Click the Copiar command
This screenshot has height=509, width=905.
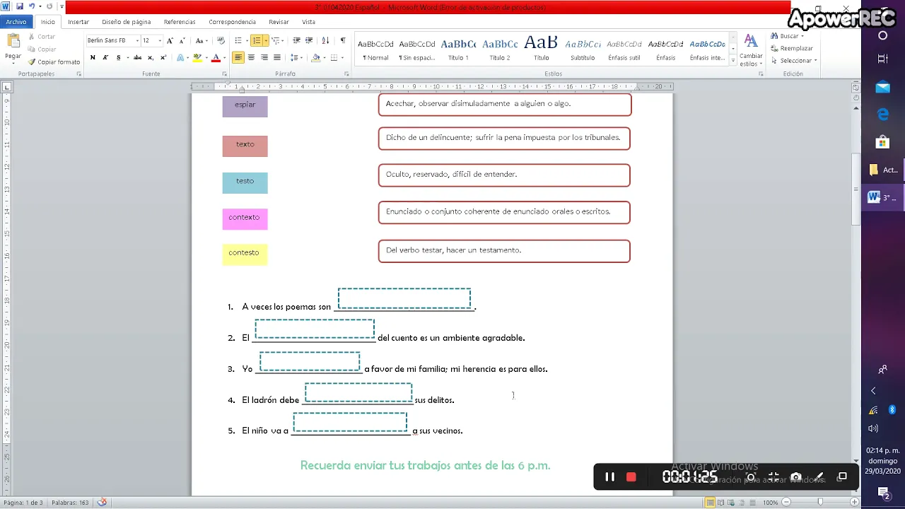click(x=42, y=49)
